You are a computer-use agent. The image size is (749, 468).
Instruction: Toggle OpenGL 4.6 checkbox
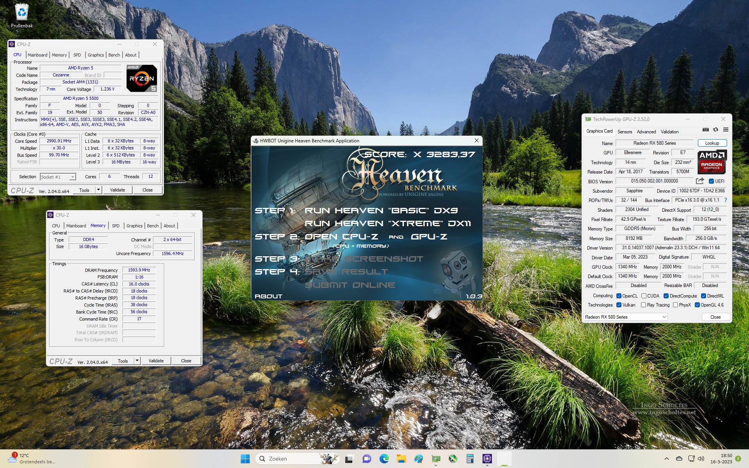point(697,305)
